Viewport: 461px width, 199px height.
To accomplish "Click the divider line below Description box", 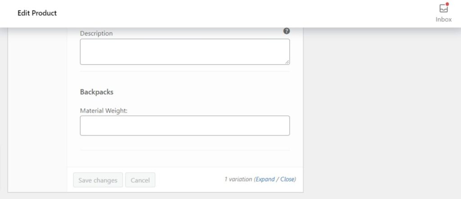I will tap(185, 71).
